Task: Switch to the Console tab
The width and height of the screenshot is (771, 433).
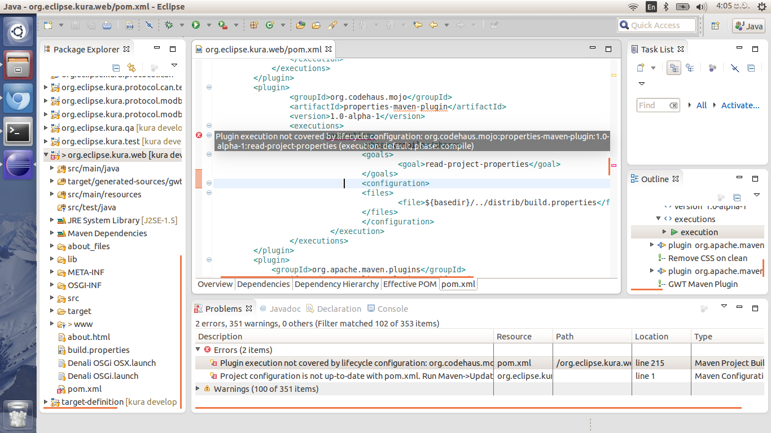Action: (x=388, y=308)
